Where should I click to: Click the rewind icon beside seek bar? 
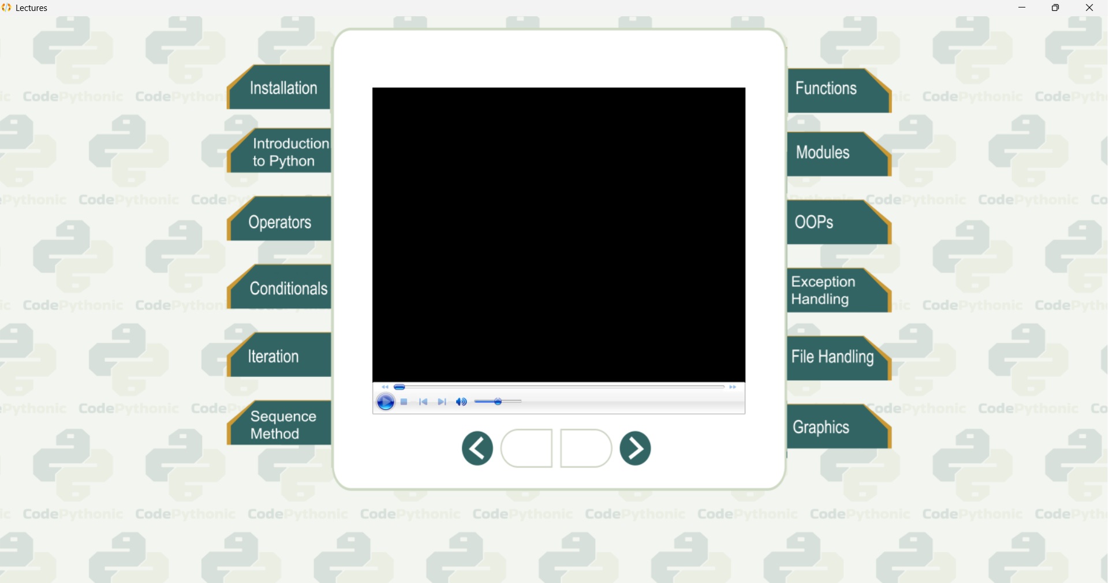(385, 387)
